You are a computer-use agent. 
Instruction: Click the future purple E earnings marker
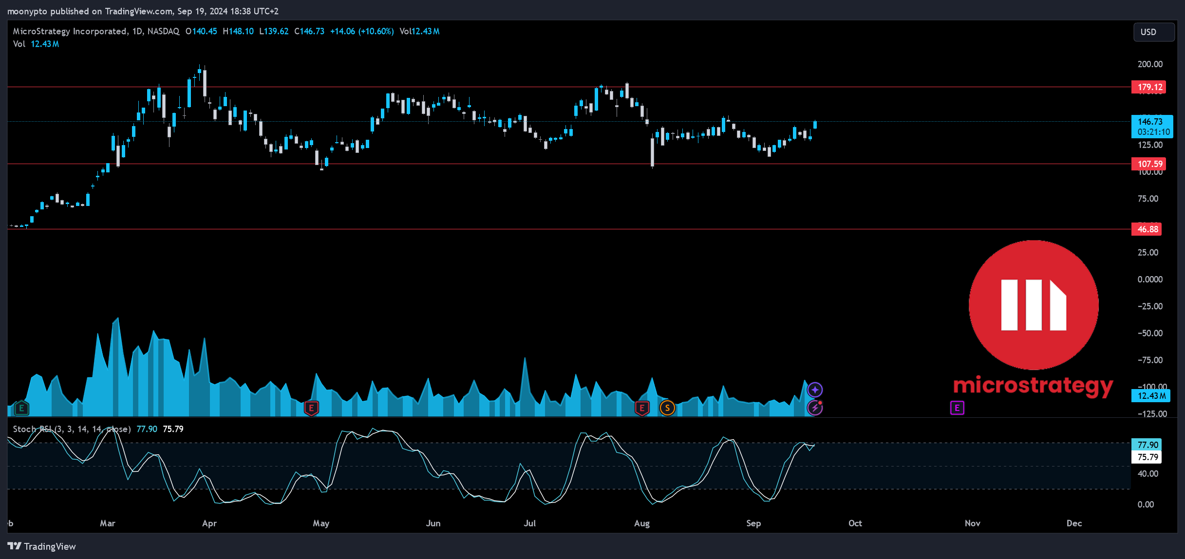tap(957, 408)
